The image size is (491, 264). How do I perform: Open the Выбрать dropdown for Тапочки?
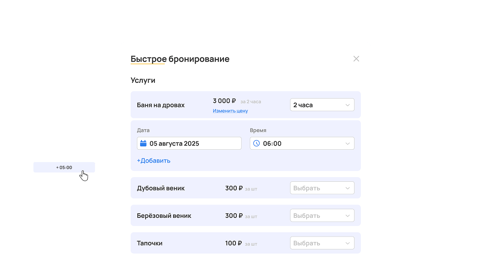322,243
